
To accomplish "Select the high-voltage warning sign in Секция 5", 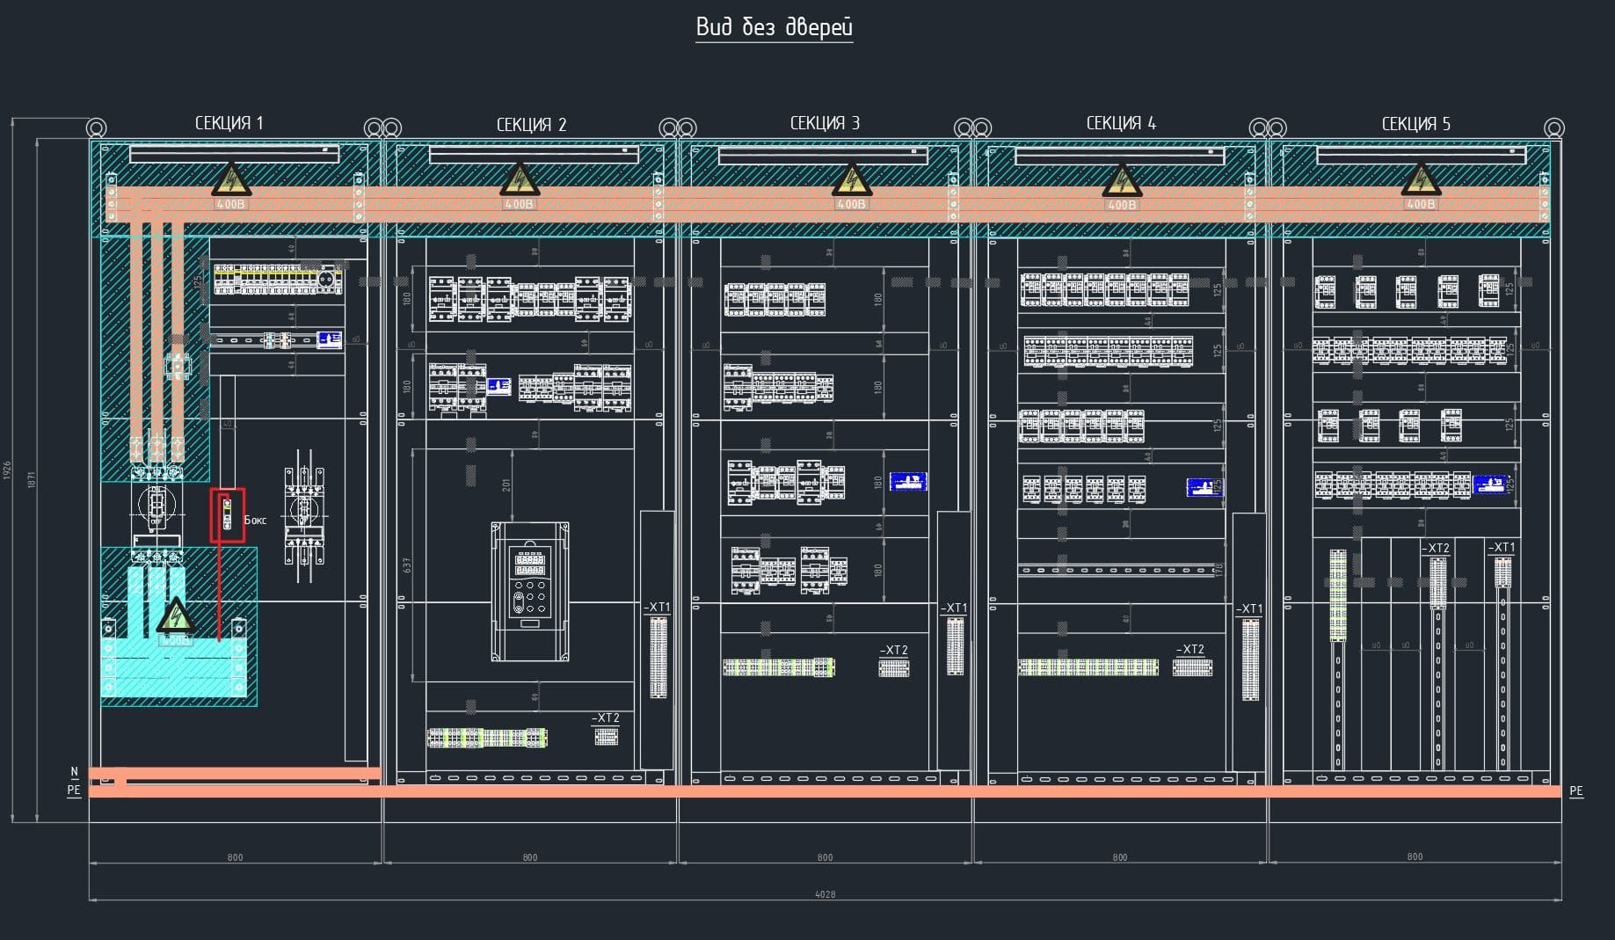I will click(x=1420, y=180).
